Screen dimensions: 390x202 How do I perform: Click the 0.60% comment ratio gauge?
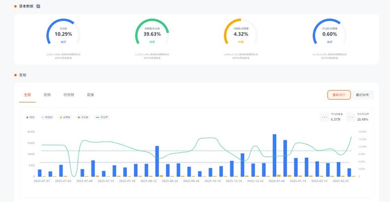coord(330,35)
